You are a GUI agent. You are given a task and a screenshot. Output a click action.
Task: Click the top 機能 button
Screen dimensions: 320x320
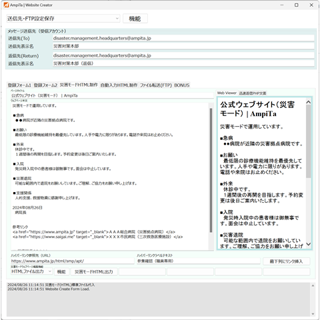(x=135, y=19)
